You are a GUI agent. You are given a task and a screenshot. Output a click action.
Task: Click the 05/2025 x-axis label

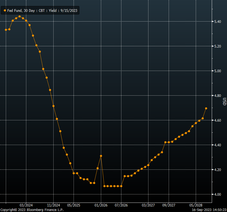[x=74, y=205]
